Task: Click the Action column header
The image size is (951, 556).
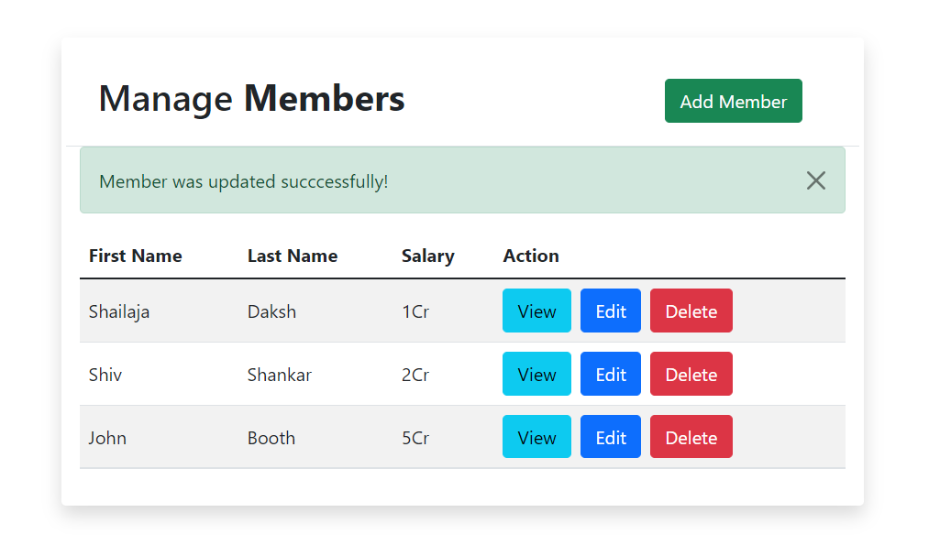Action: click(x=531, y=256)
